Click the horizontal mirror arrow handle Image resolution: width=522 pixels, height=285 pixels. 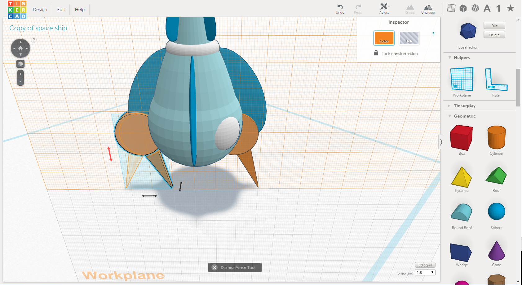pyautogui.click(x=150, y=196)
